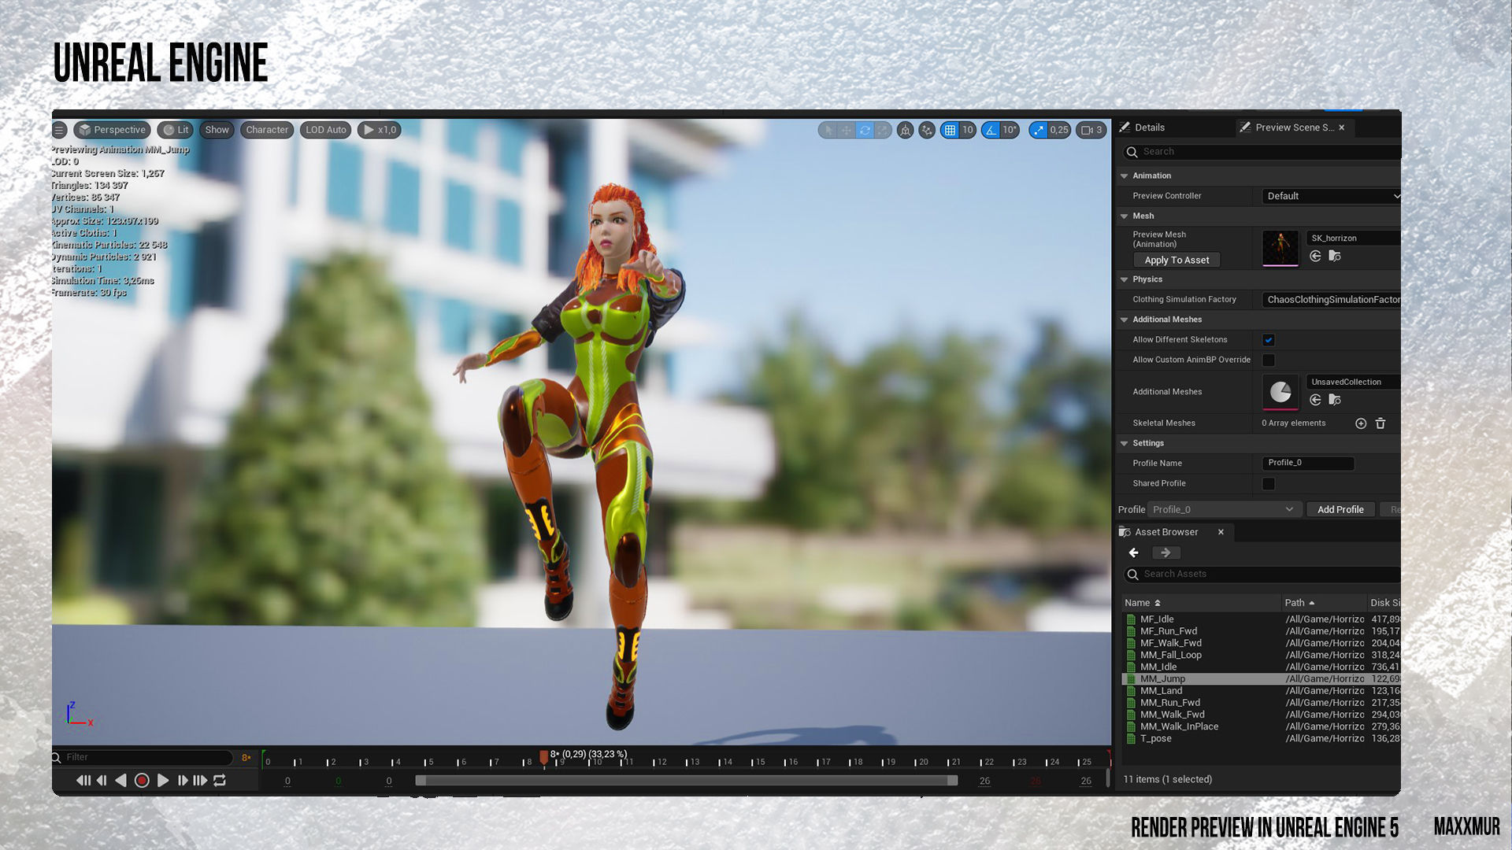Close the Preview Scene Settings tab
1512x850 pixels.
coord(1342,128)
